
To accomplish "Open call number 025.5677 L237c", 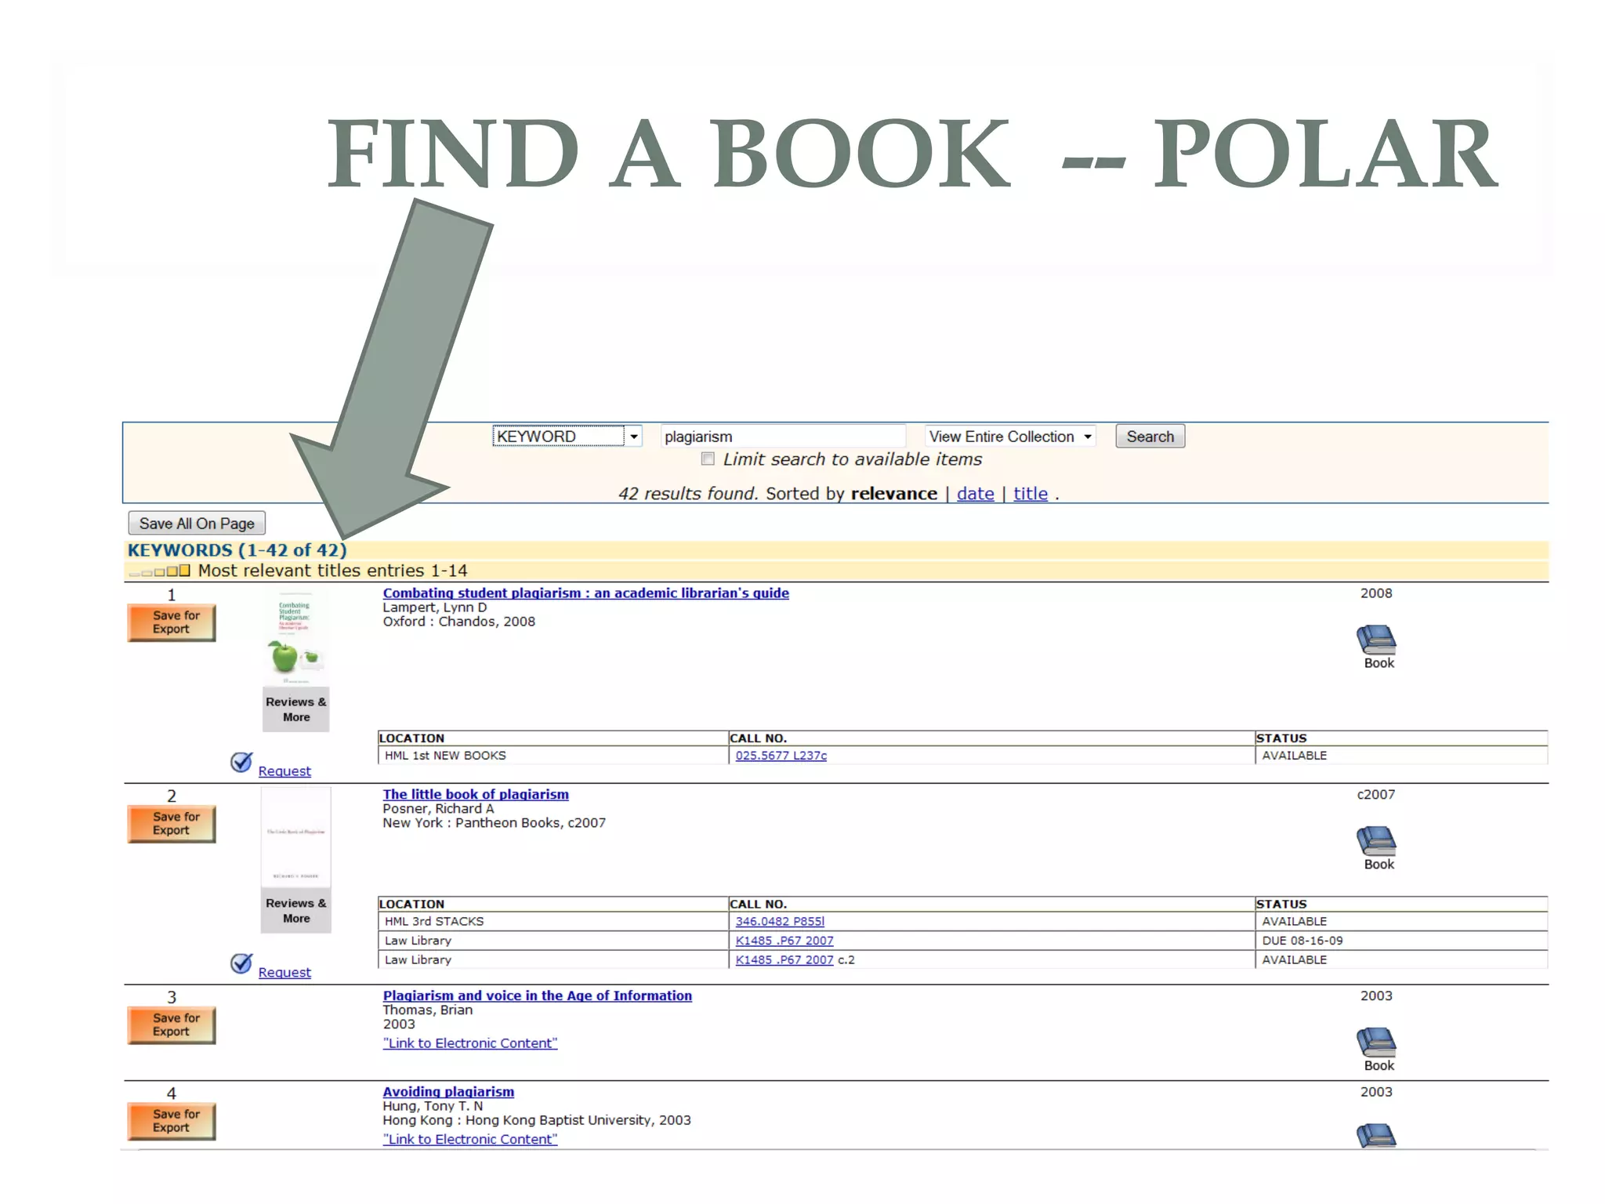I will pyautogui.click(x=781, y=756).
